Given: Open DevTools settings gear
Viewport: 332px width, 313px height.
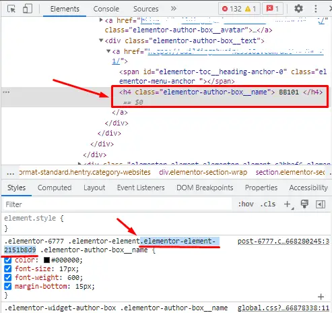Looking at the screenshot, I should coord(298,9).
